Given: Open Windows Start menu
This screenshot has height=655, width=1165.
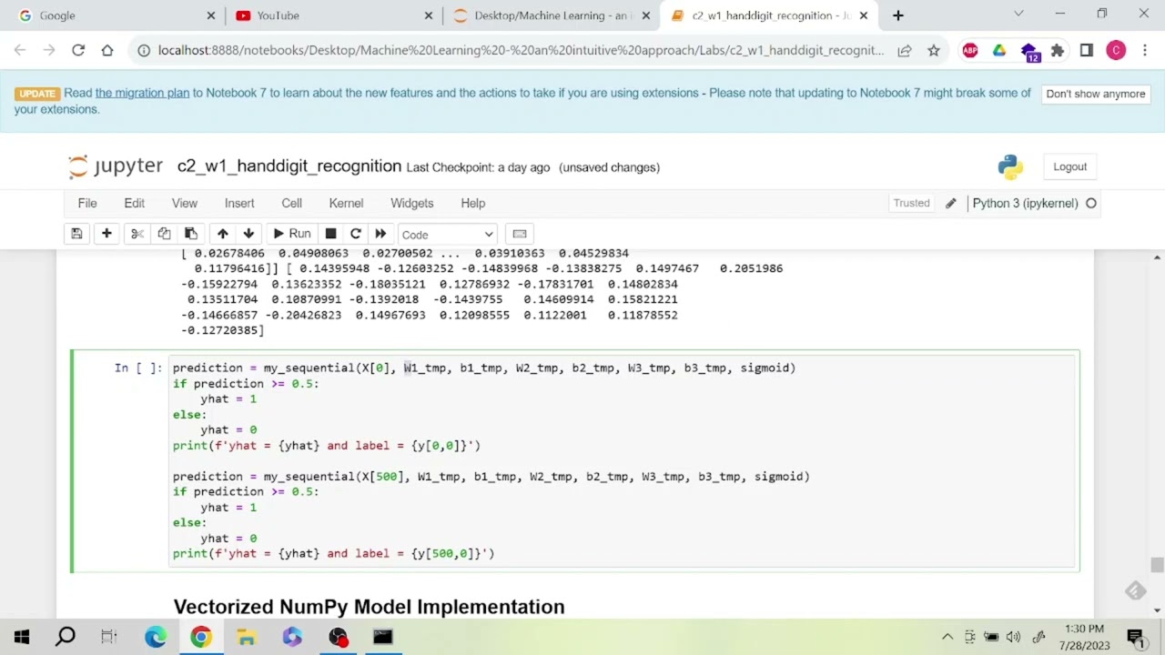Looking at the screenshot, I should [22, 637].
